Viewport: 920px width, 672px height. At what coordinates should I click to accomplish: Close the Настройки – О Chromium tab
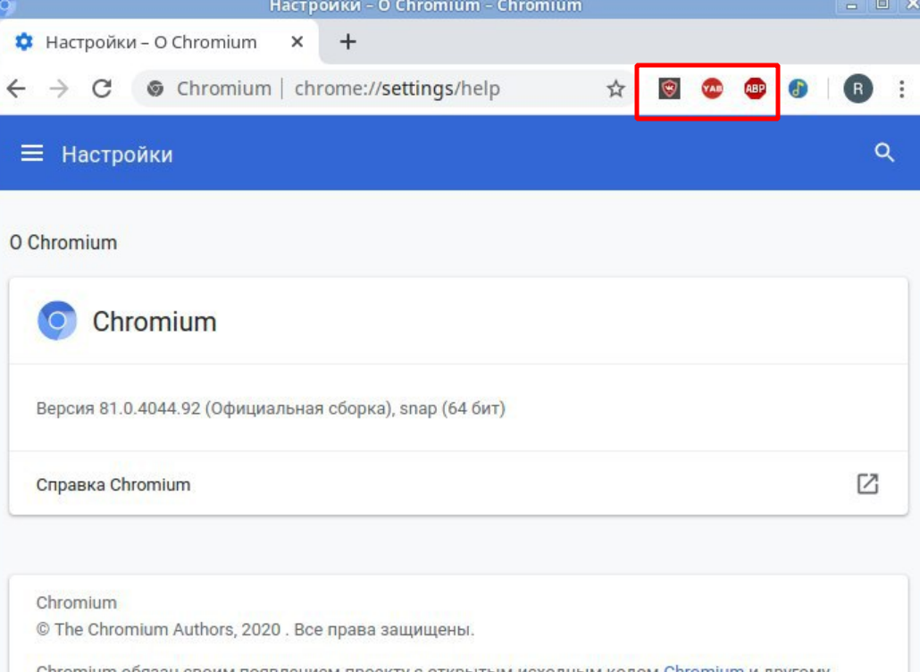pos(297,42)
